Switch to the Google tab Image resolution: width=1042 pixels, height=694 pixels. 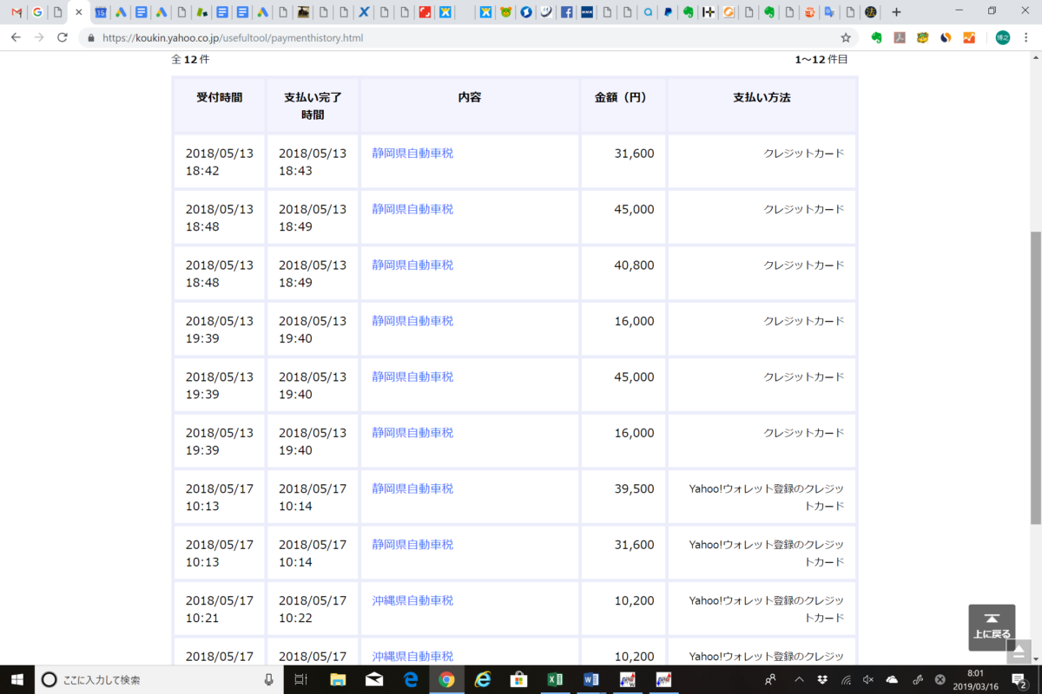coord(37,12)
